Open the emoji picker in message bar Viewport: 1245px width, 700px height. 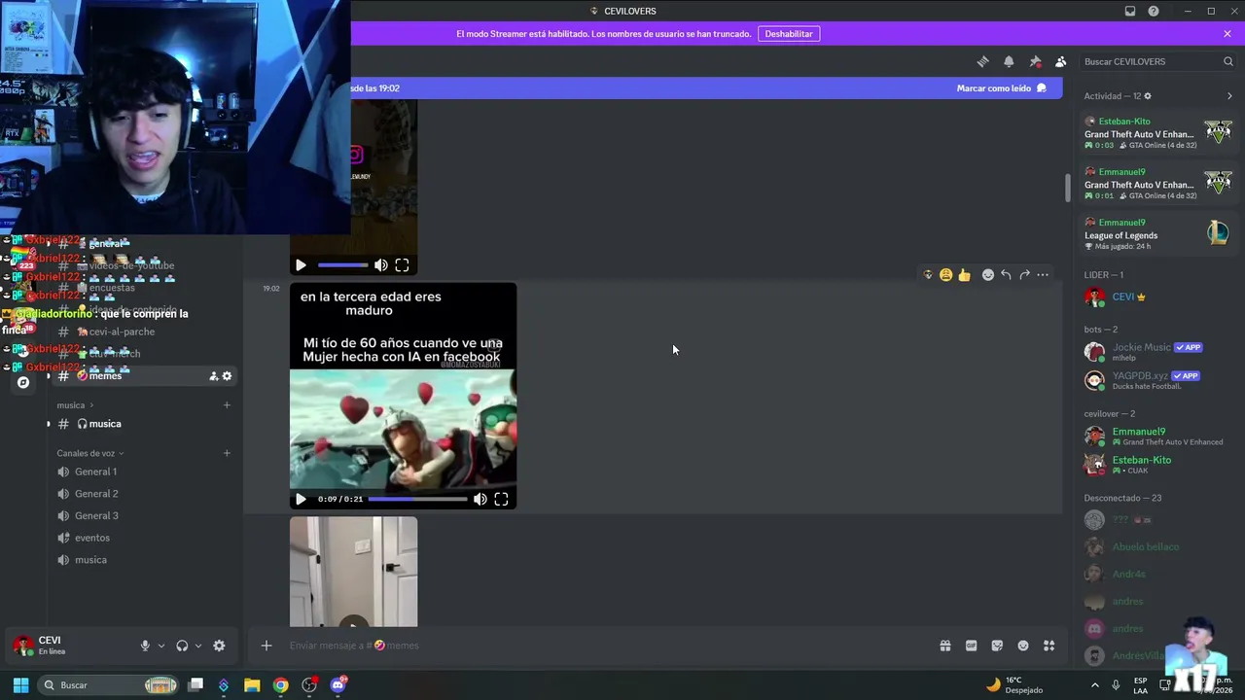click(1023, 646)
